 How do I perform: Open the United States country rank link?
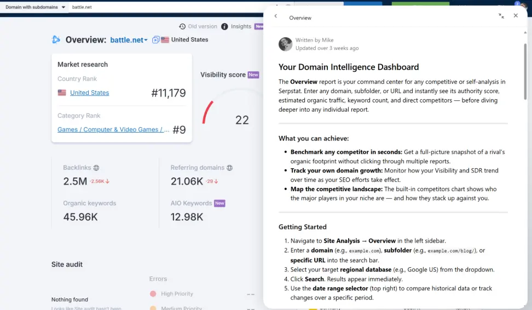(90, 93)
